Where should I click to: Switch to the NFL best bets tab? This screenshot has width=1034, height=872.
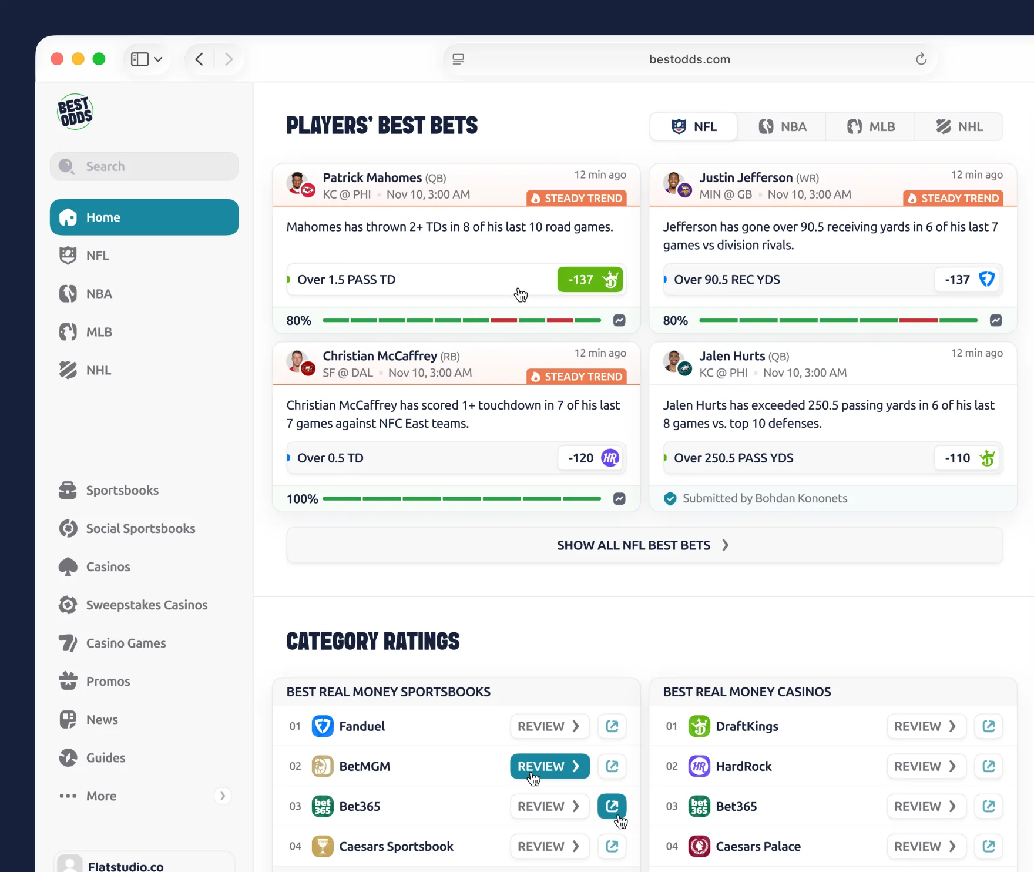click(694, 127)
